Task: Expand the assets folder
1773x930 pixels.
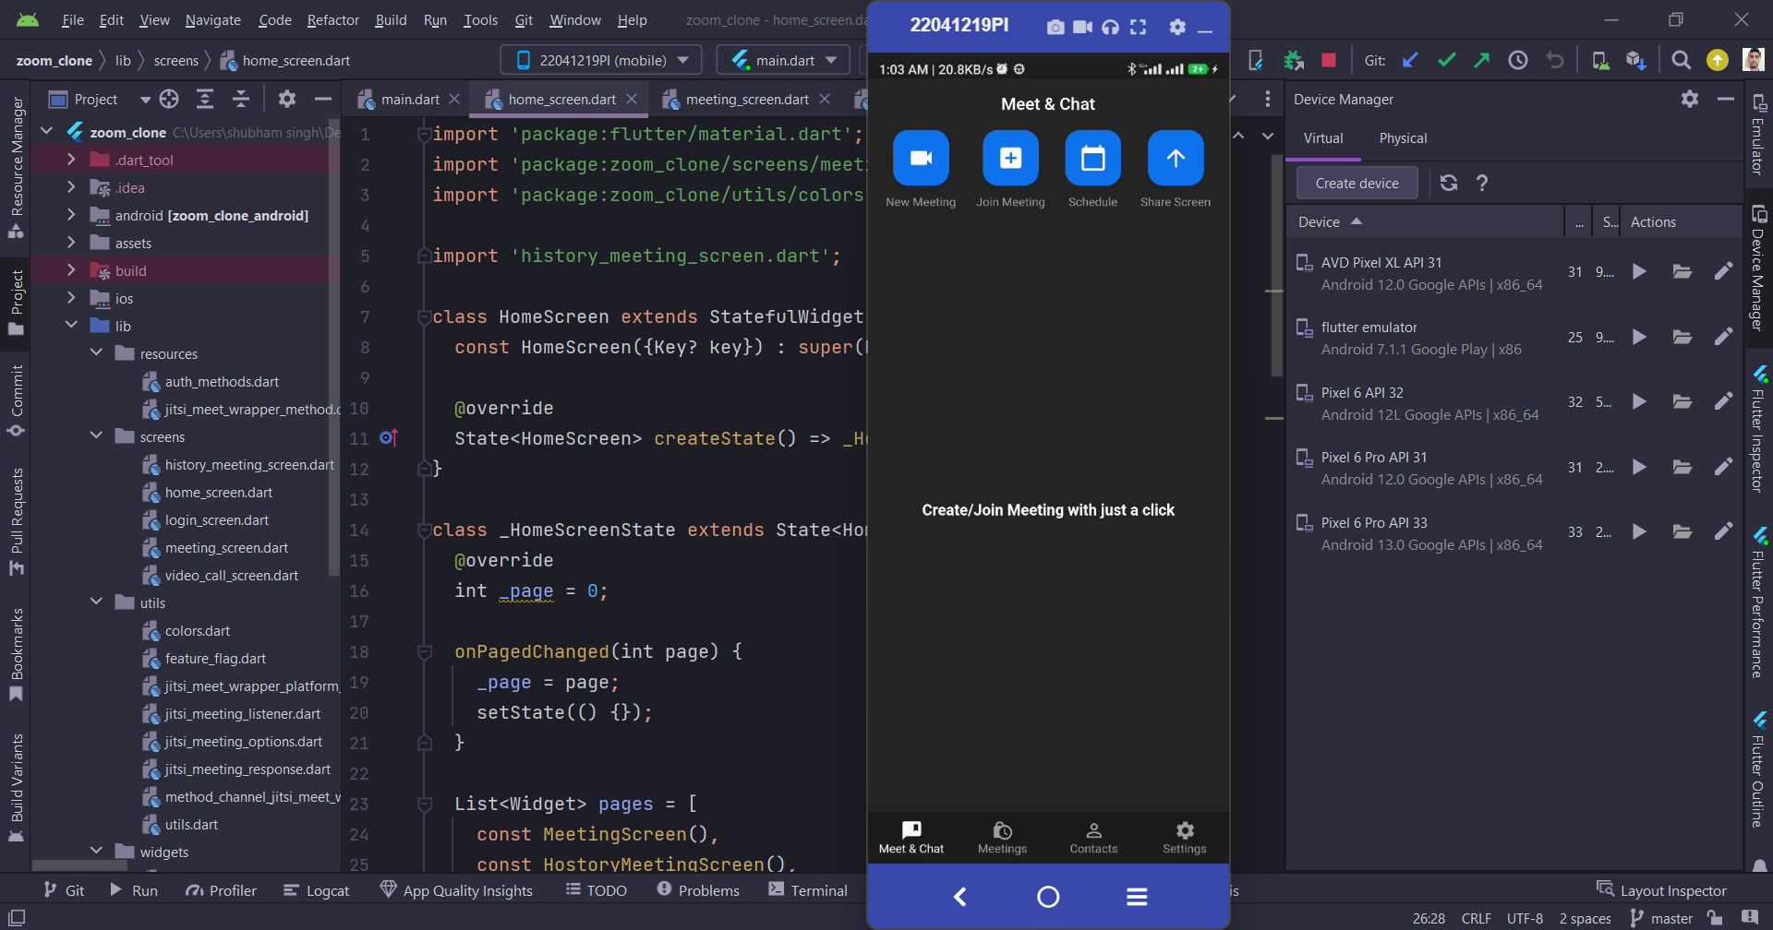Action: (71, 243)
